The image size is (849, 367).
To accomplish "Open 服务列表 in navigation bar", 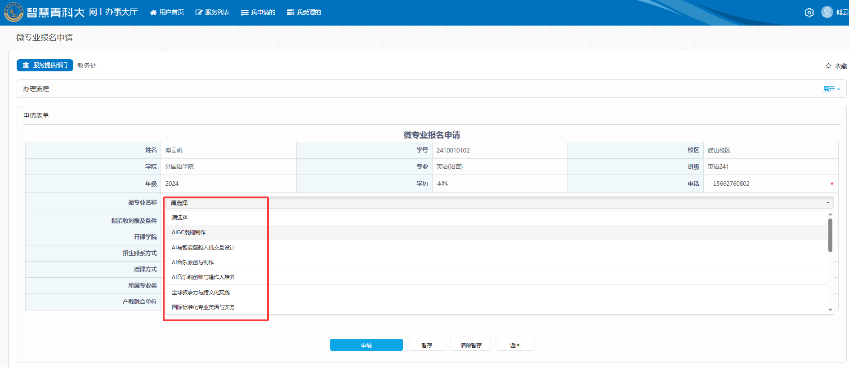I will point(213,13).
